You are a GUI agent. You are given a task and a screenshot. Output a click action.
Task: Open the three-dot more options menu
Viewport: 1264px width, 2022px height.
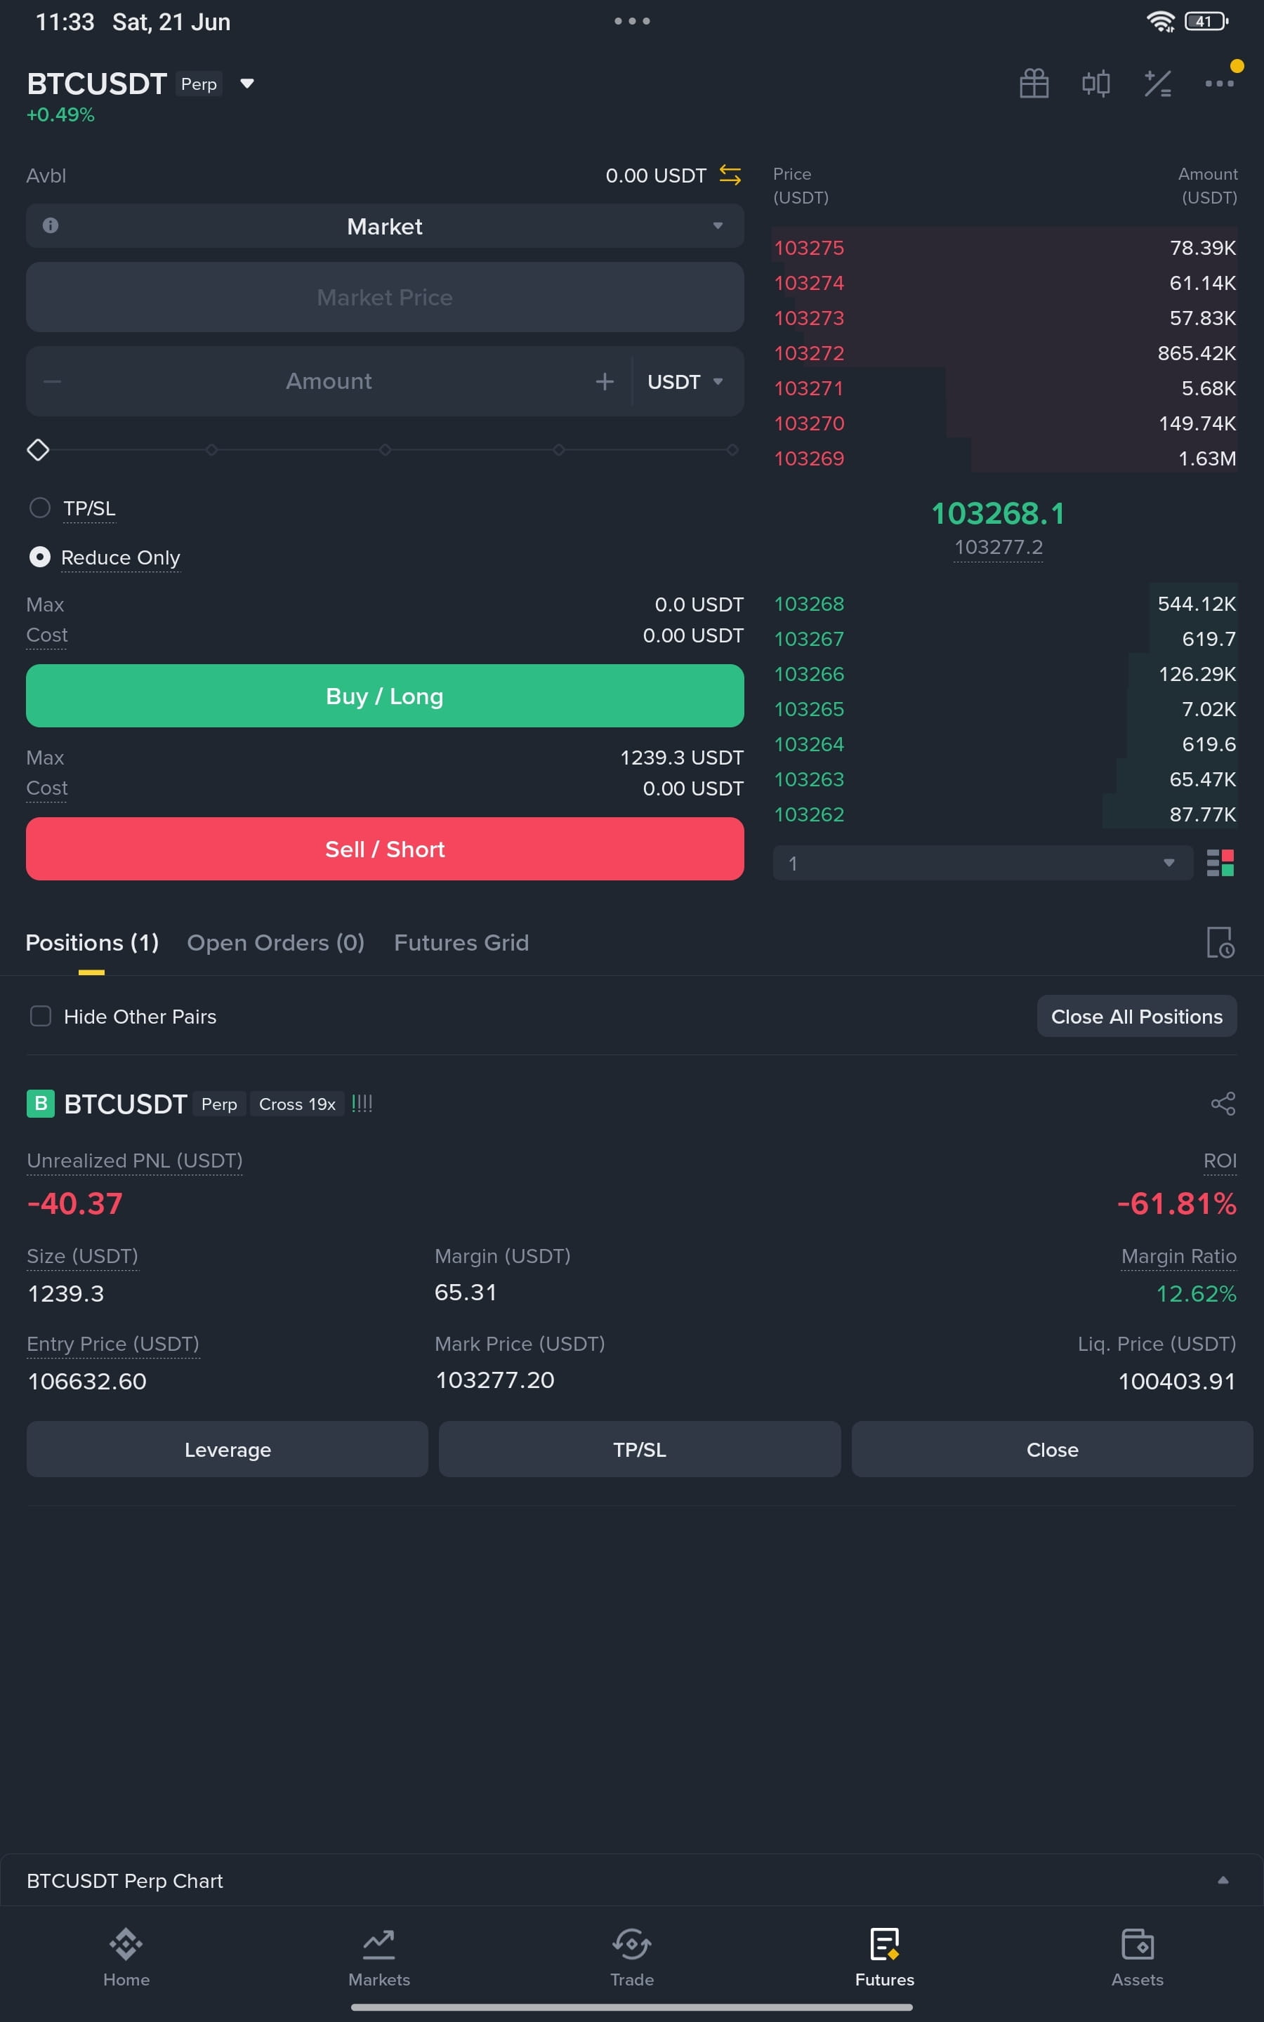[x=1219, y=84]
